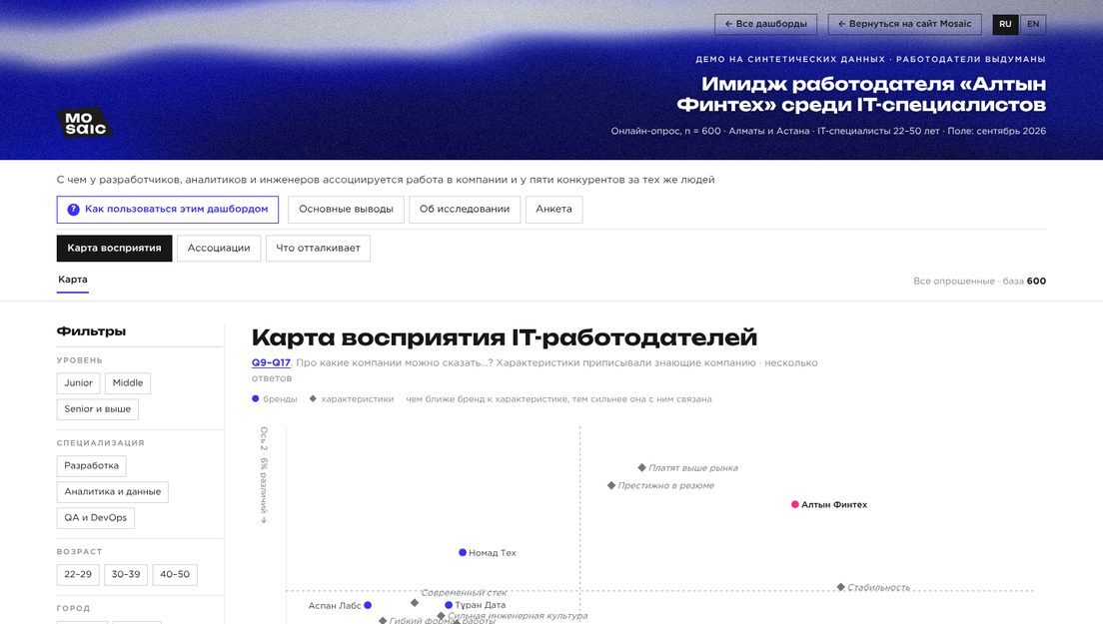Open the Карта восприятия tab
The width and height of the screenshot is (1103, 624).
pyautogui.click(x=114, y=248)
